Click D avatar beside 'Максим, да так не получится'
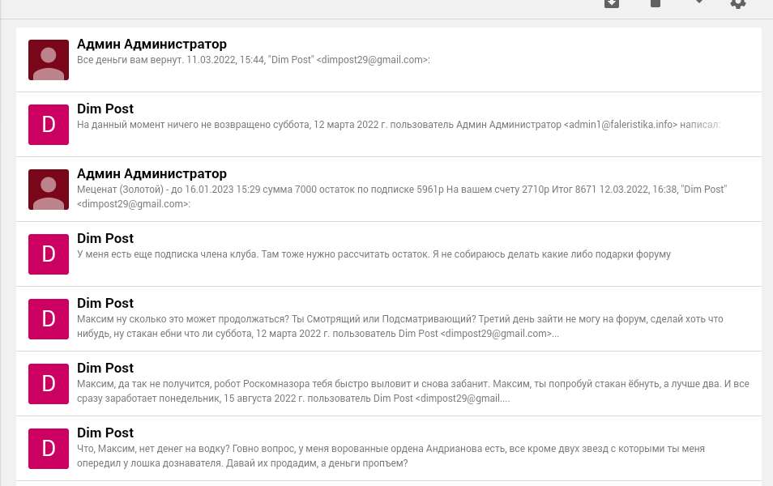This screenshot has width=773, height=486. click(x=49, y=384)
